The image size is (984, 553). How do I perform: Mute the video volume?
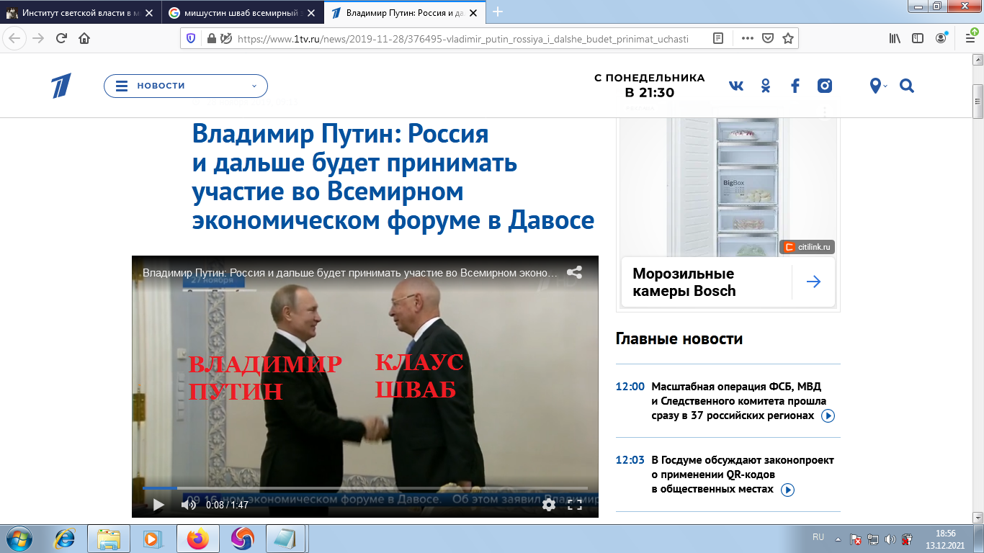click(188, 505)
